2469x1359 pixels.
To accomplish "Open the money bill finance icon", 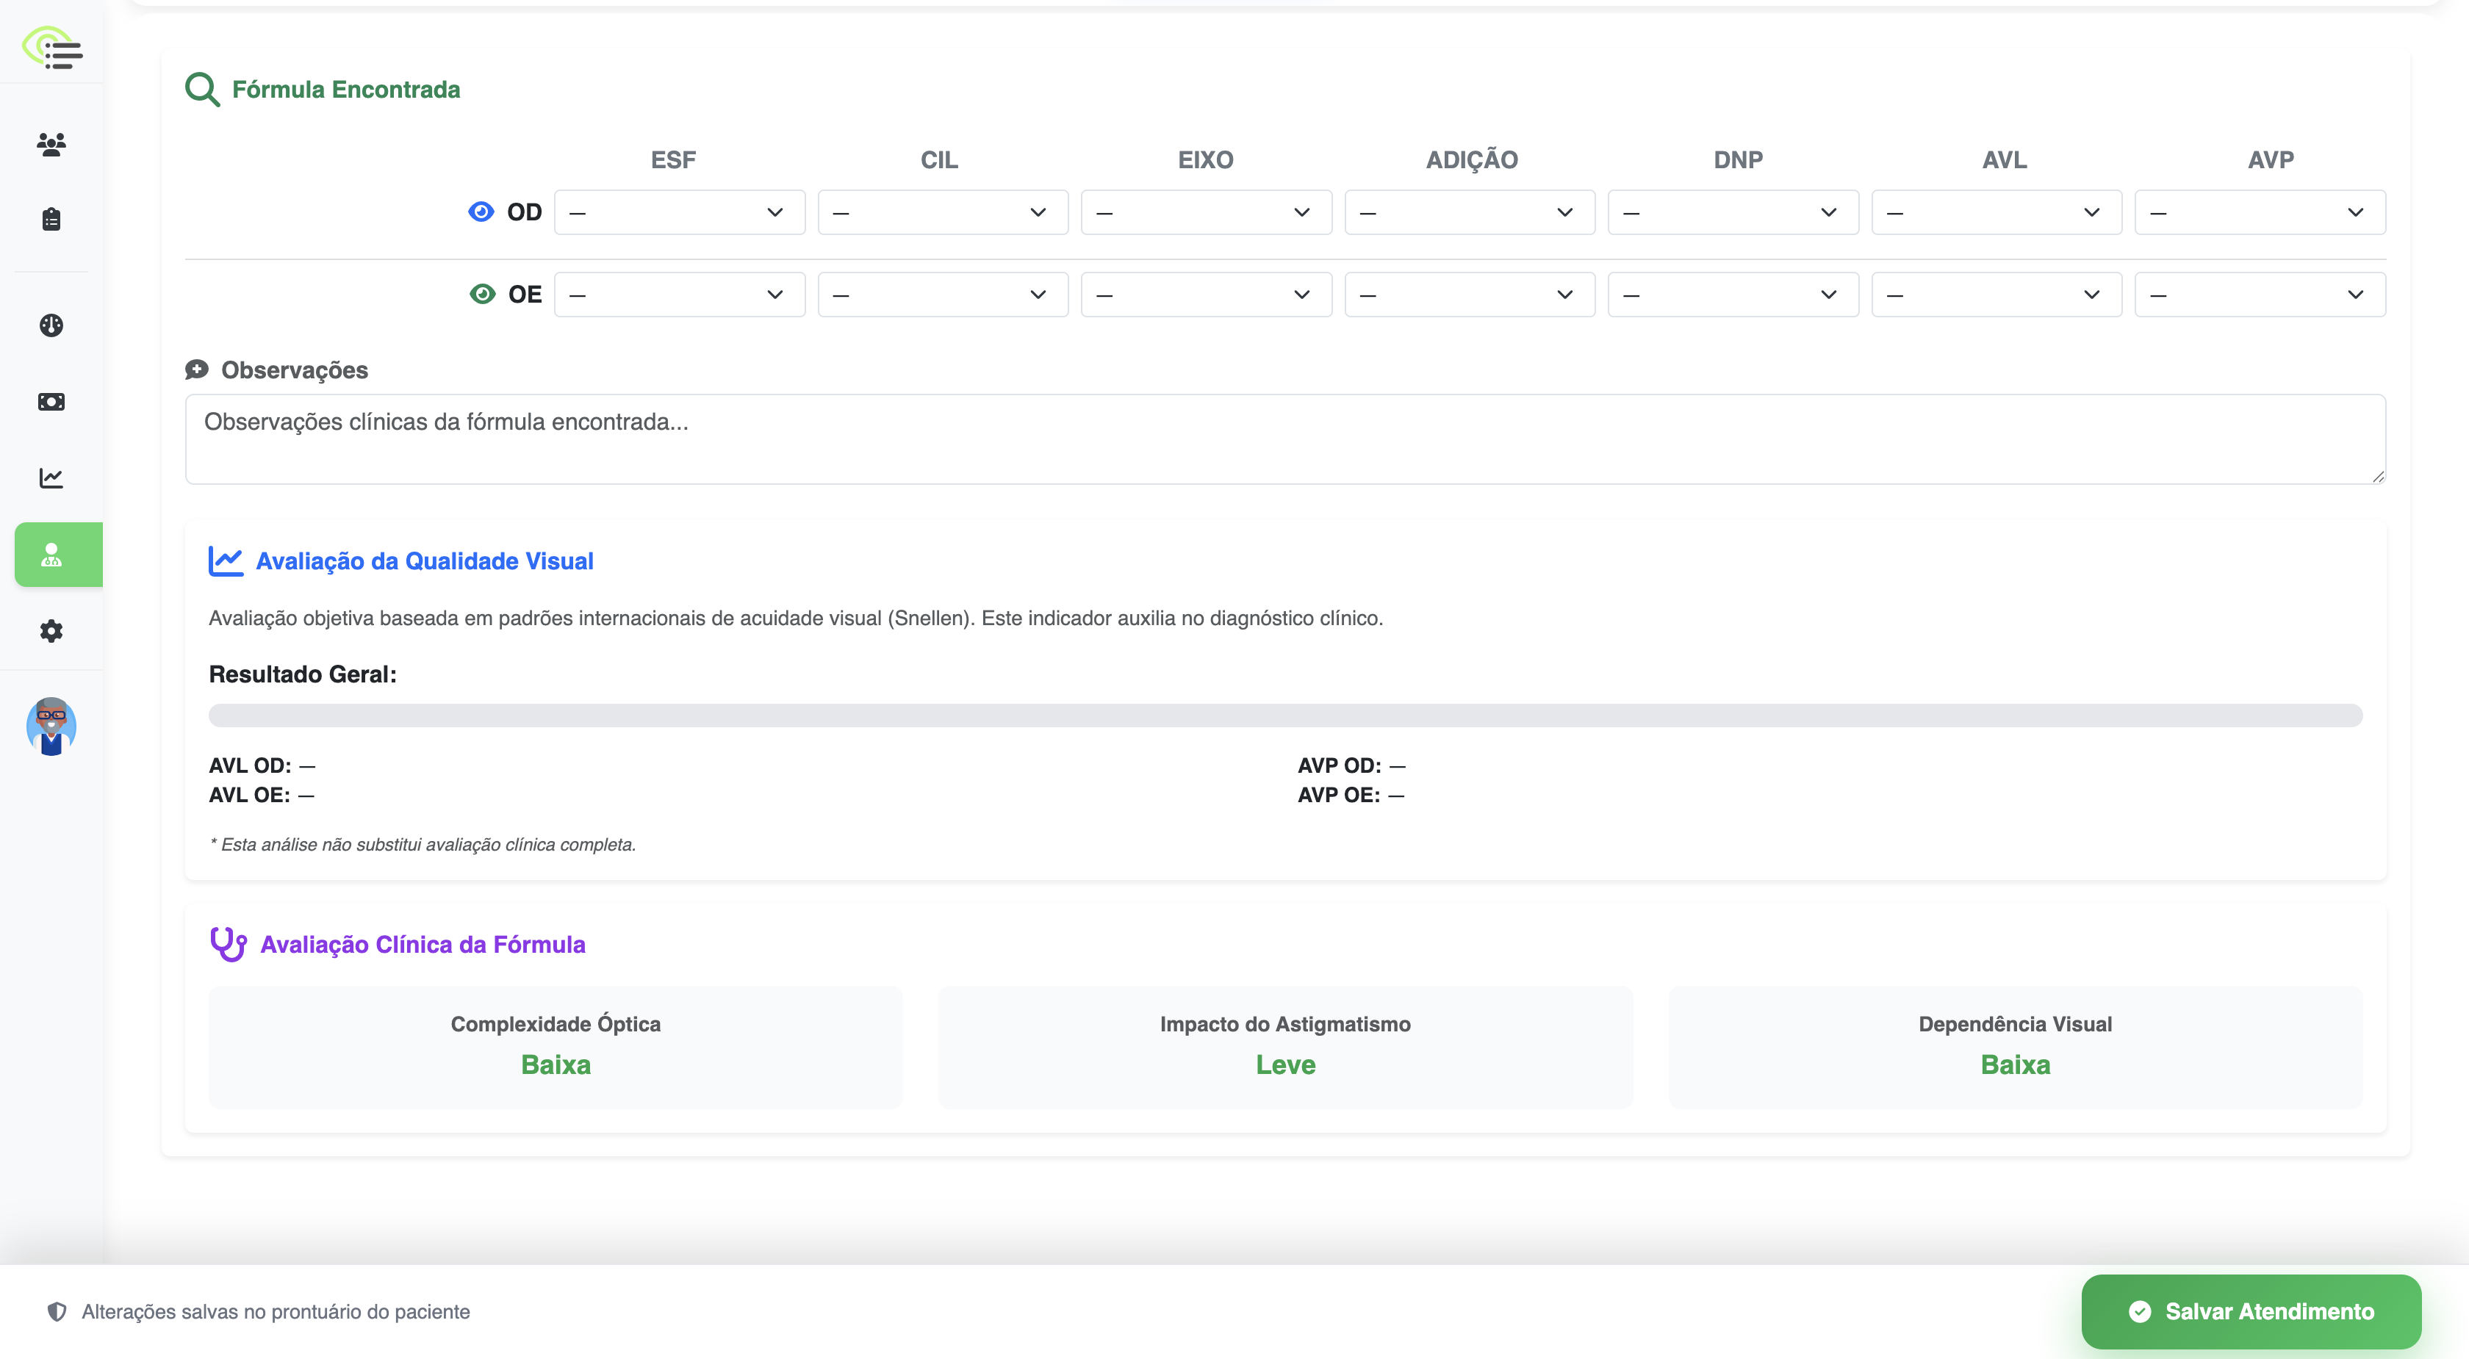I will [x=51, y=402].
